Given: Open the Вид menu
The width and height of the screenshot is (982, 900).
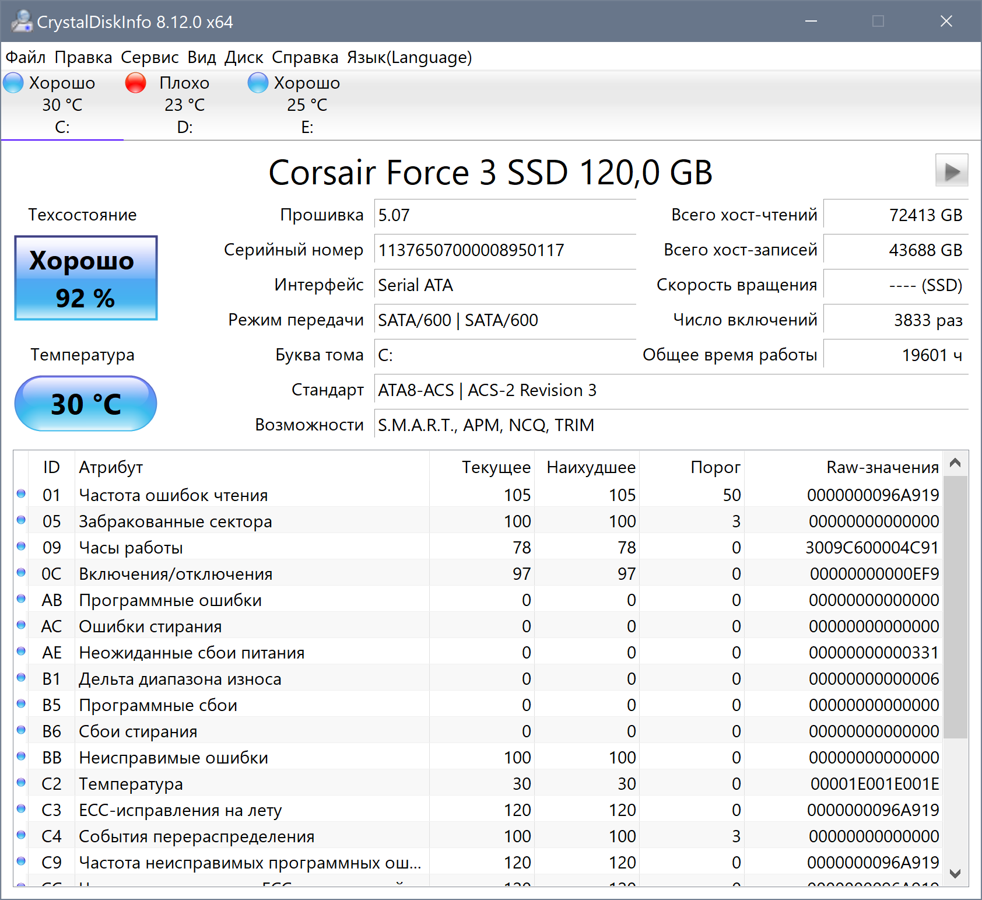Looking at the screenshot, I should click(202, 57).
